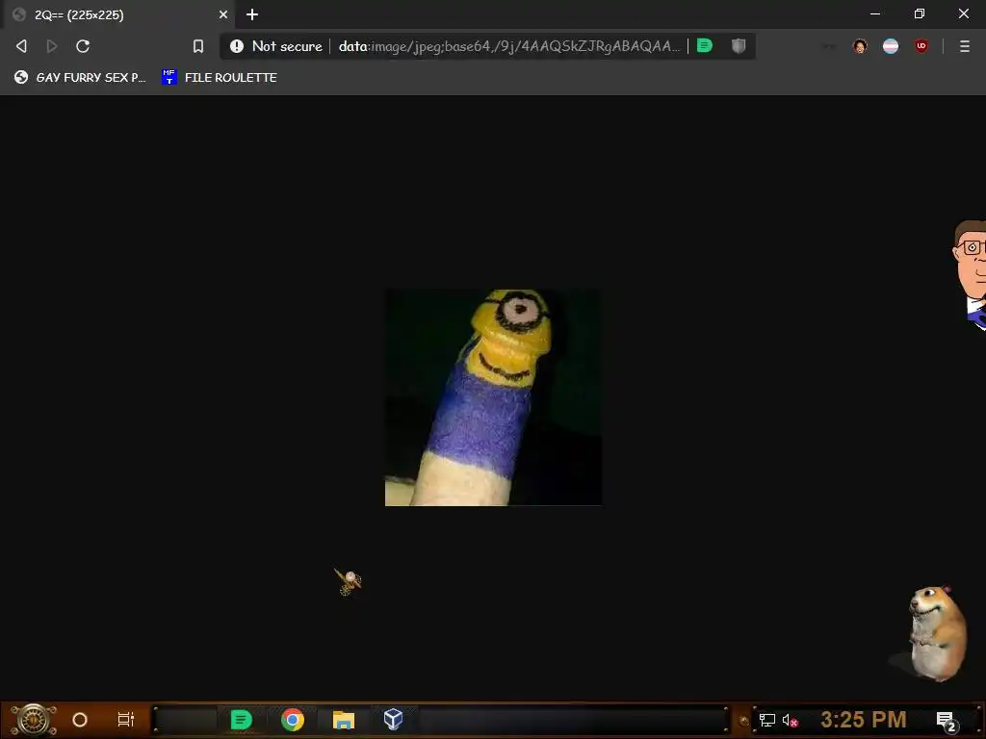
Task: Click the data:image/jpeg URL address field
Action: (509, 46)
